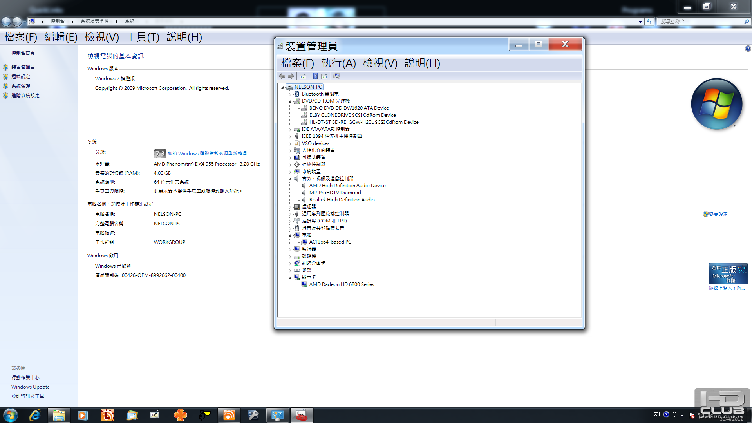Viewport: 752px width, 423px height.
Task: Click 變更設定 link beside computer name
Action: (x=718, y=214)
